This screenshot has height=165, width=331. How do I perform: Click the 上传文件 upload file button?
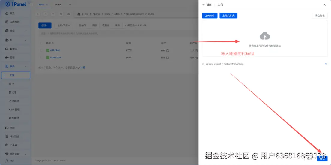[x=210, y=16]
